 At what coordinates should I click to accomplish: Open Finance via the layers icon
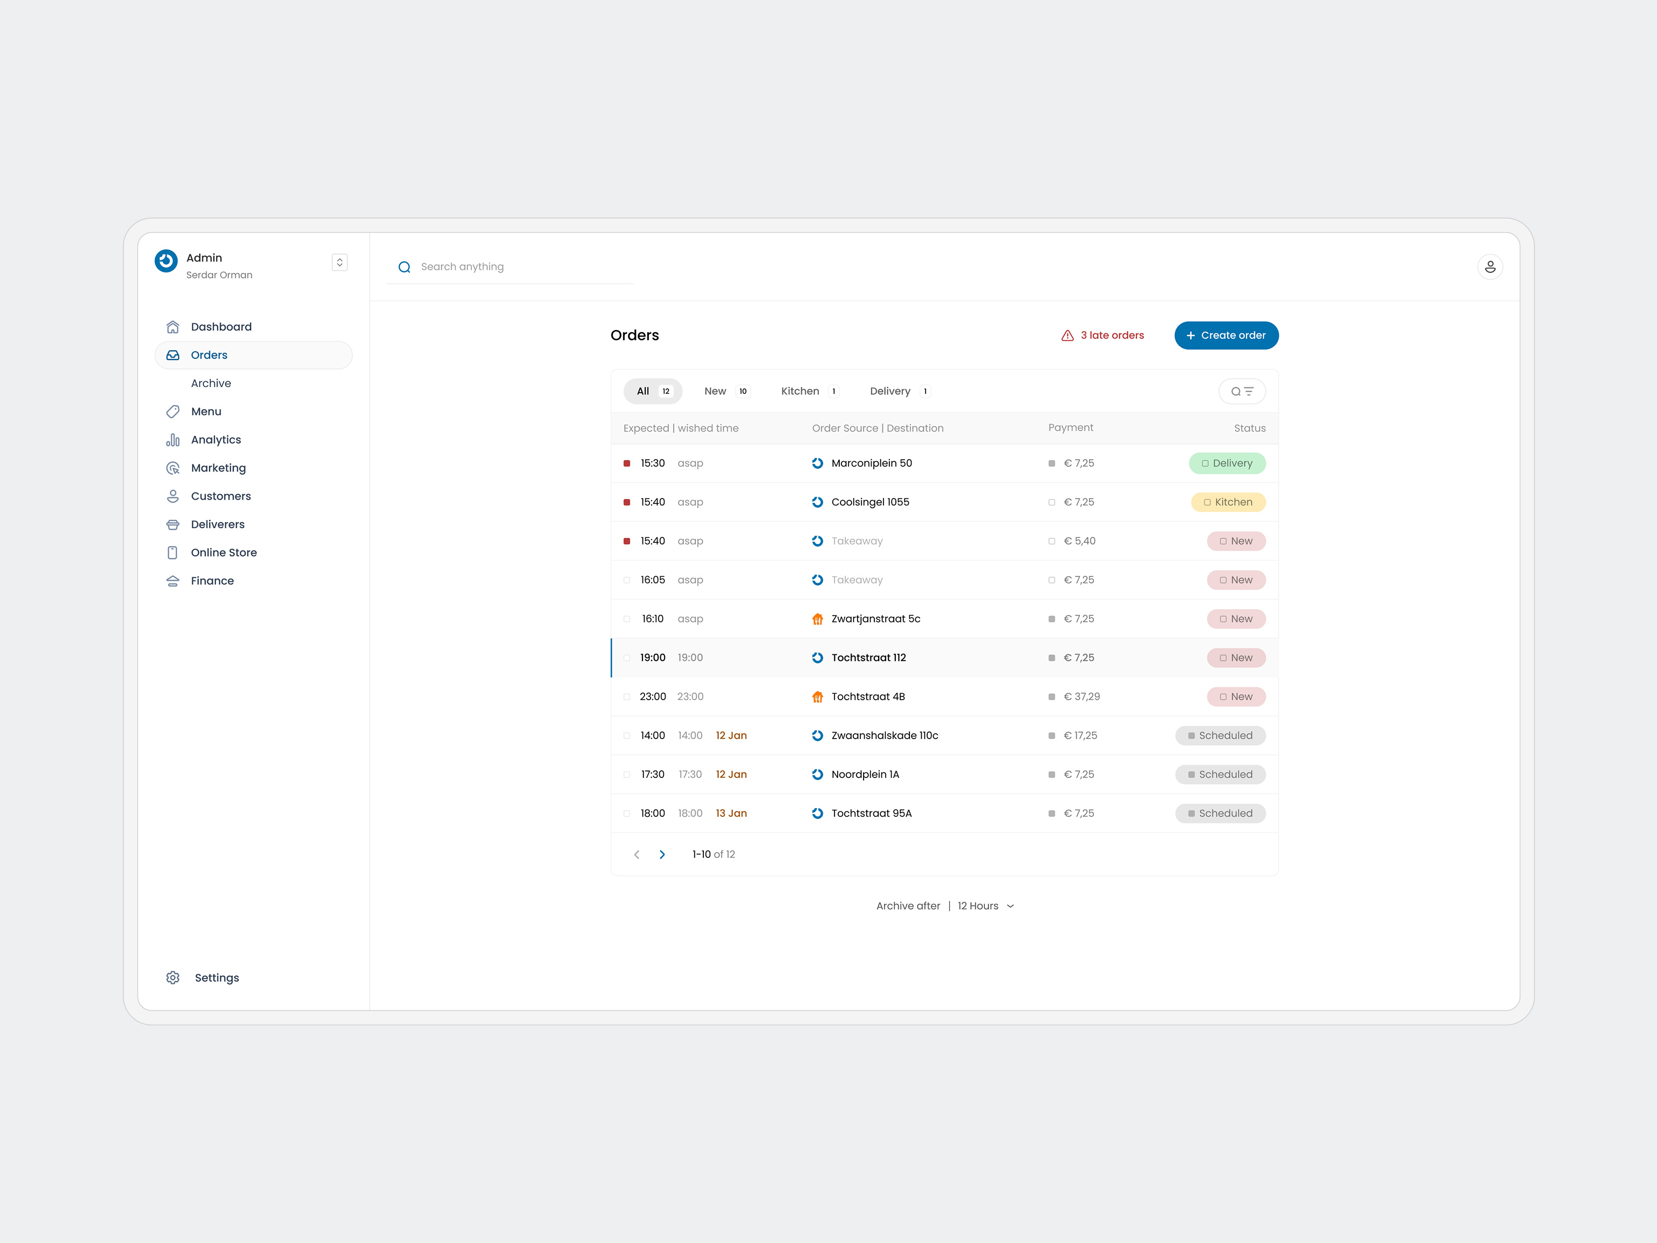(x=173, y=580)
